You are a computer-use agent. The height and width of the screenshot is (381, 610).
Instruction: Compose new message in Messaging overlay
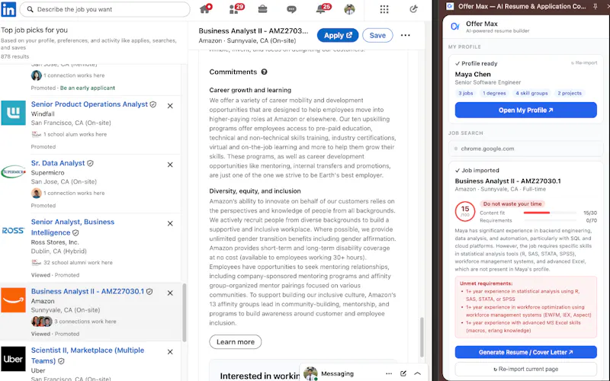[x=403, y=373]
